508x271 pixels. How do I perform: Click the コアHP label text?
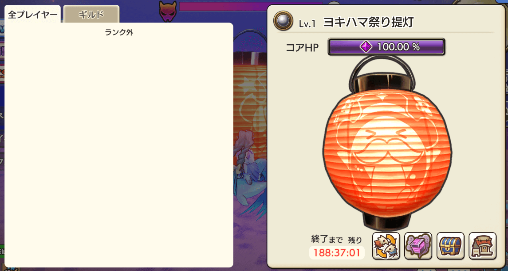(x=302, y=48)
